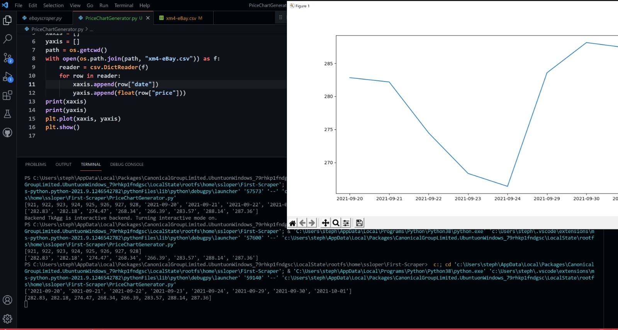The height and width of the screenshot is (330, 618).
Task: Click PriceChartGenerator.py in the breadcrumb
Action: tap(57, 29)
